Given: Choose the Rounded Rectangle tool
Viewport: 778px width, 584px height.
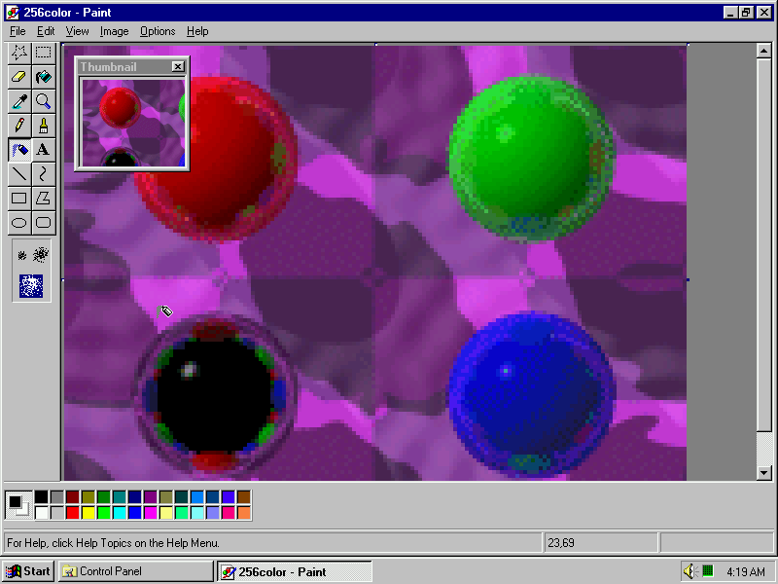Looking at the screenshot, I should click(x=43, y=223).
